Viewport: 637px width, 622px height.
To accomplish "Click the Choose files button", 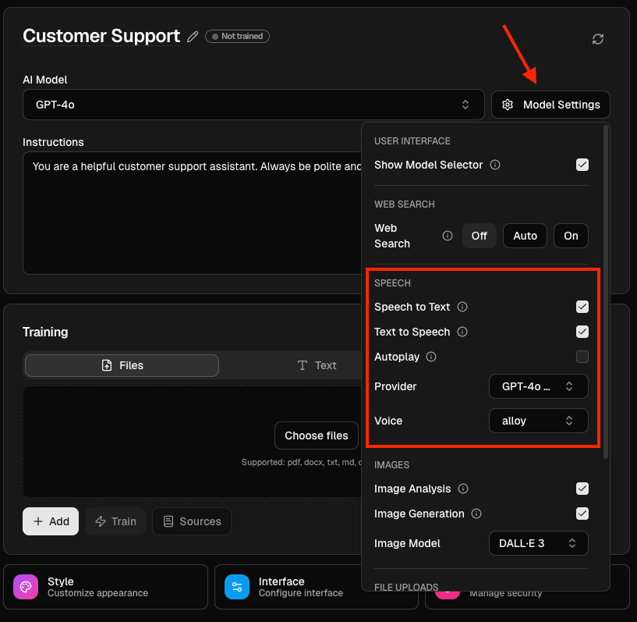I will point(316,435).
